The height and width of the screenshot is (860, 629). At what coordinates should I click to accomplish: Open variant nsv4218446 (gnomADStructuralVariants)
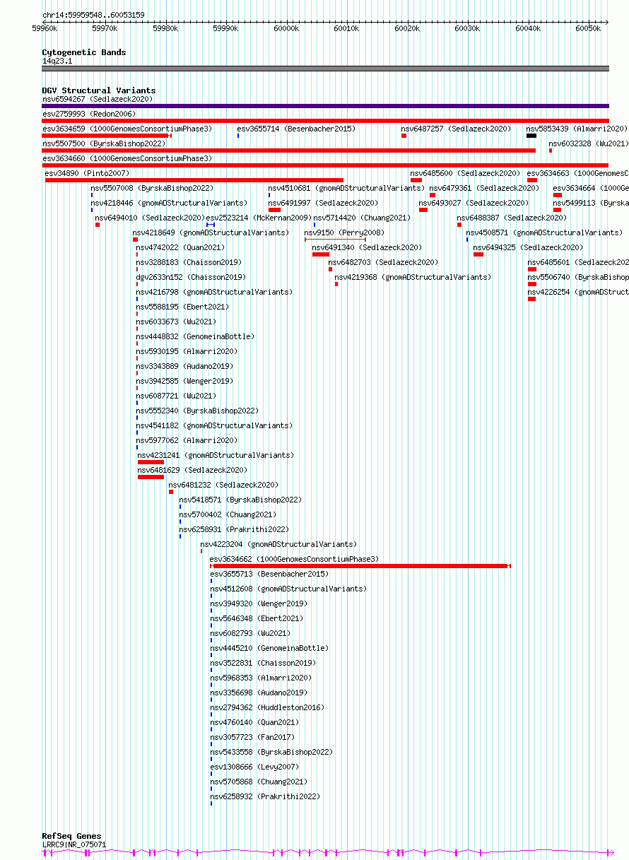[x=169, y=203]
